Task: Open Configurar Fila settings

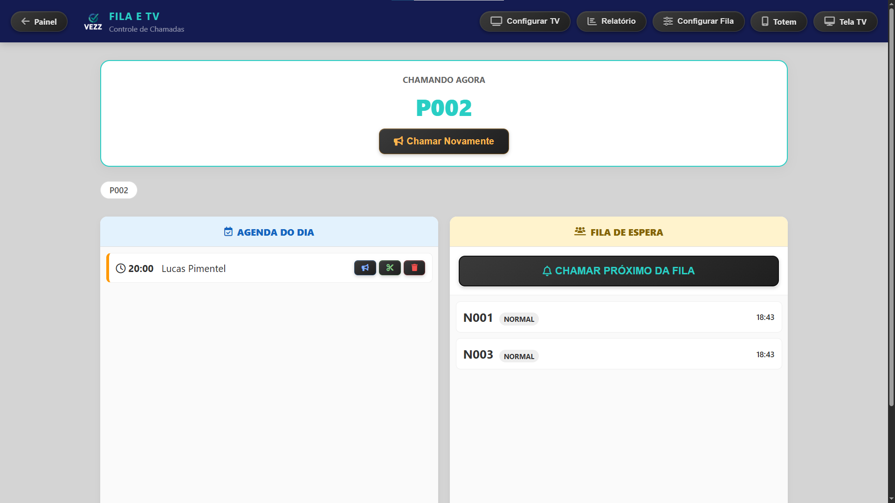Action: [x=698, y=21]
